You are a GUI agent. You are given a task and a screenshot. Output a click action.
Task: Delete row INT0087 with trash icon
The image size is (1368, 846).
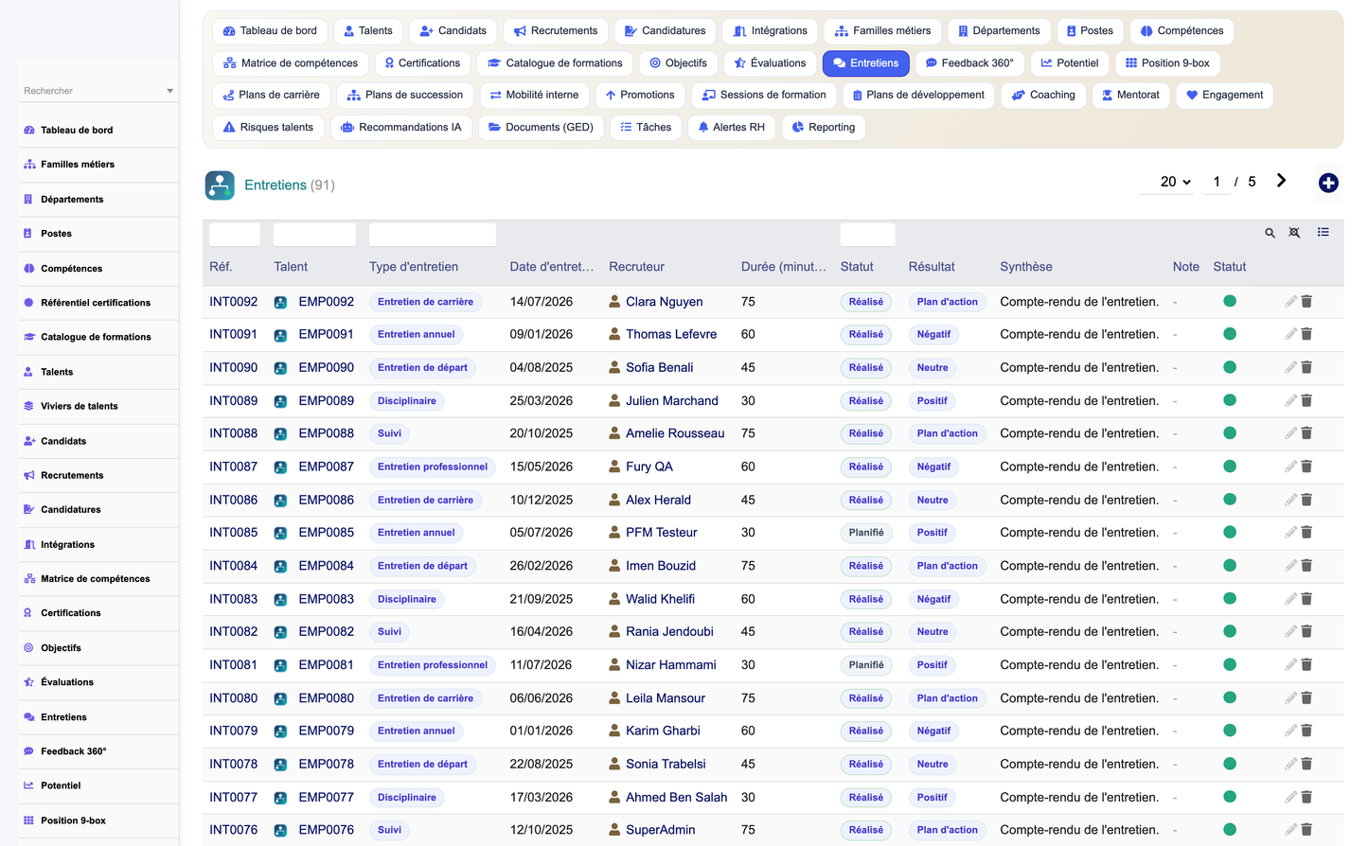[1306, 467]
